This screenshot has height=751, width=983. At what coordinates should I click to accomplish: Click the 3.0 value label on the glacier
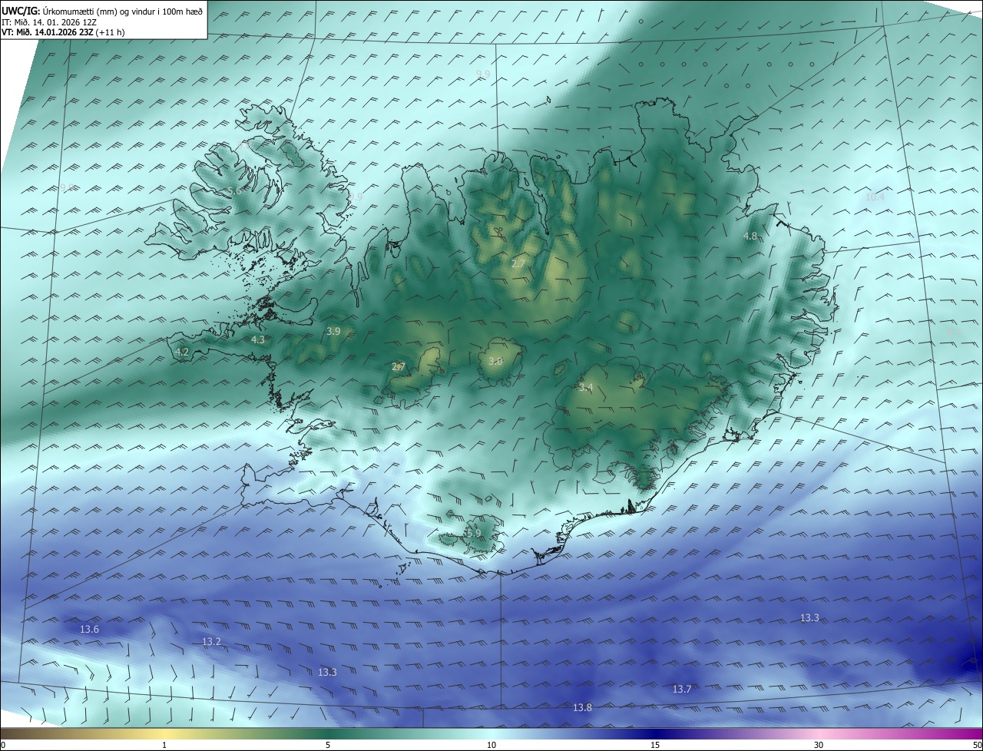pyautogui.click(x=495, y=361)
